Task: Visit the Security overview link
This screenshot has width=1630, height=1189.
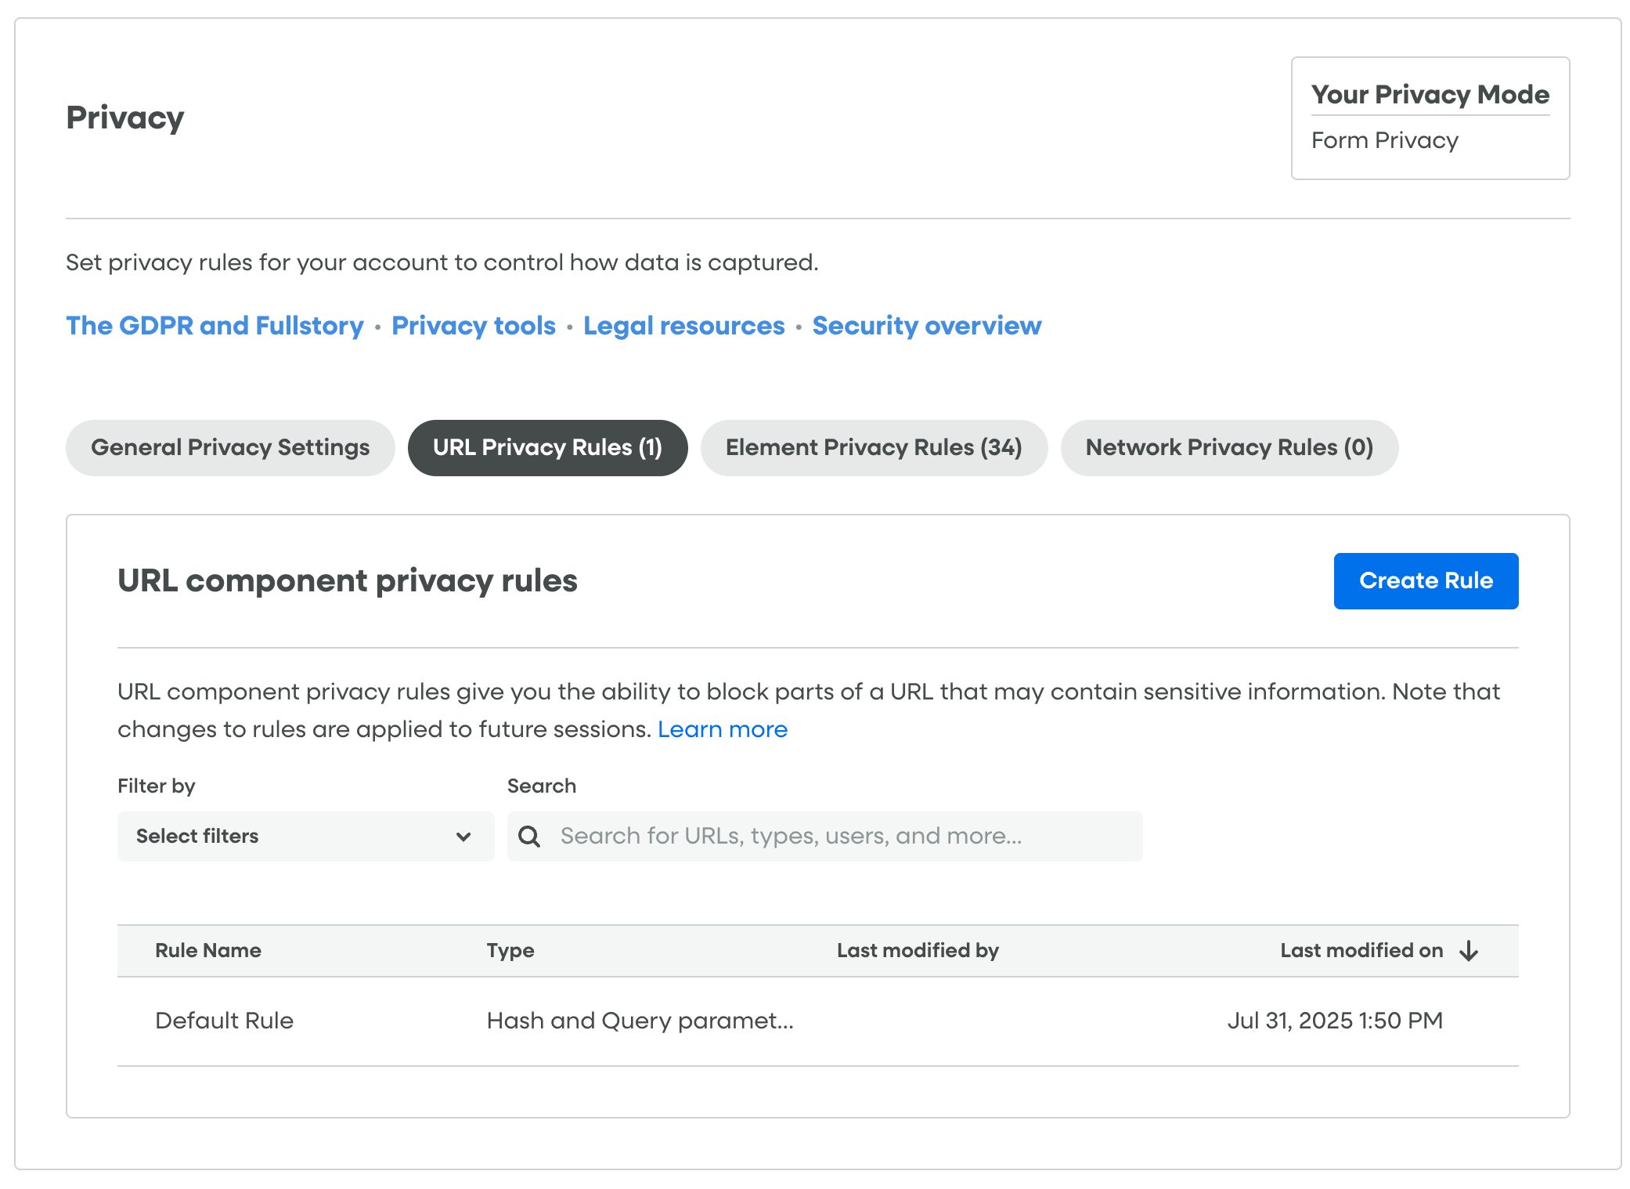Action: pyautogui.click(x=926, y=326)
